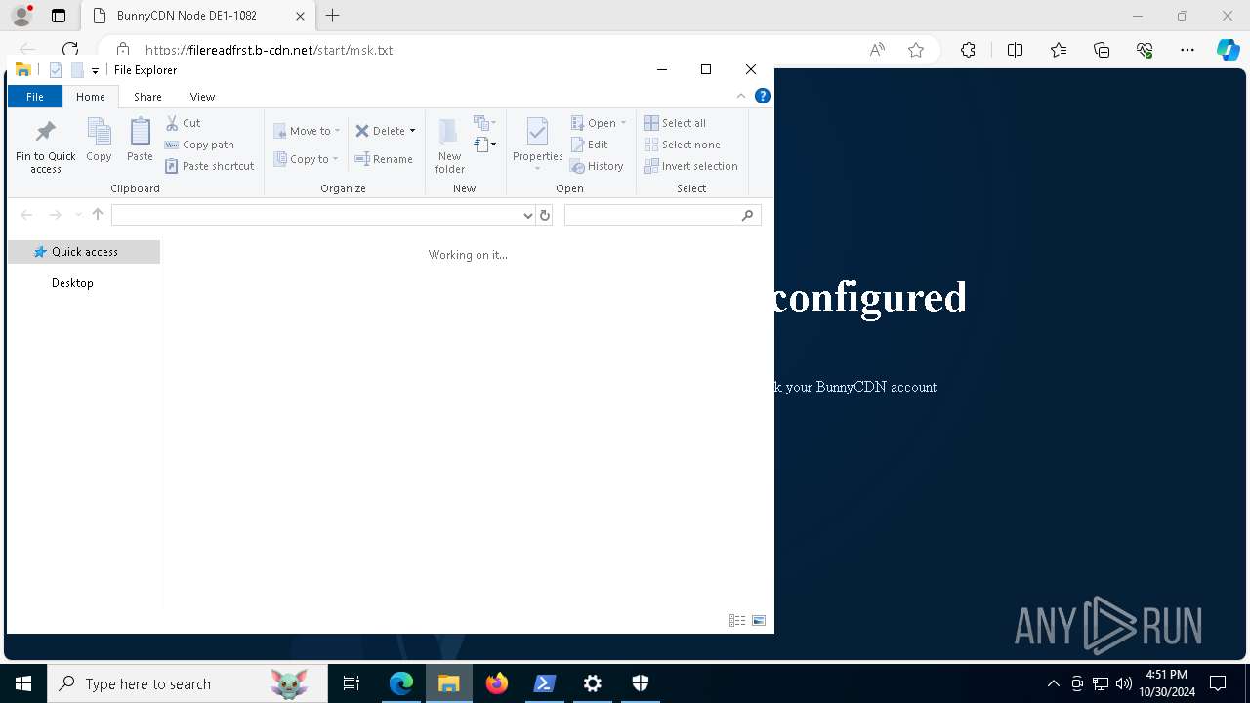Open PowerShell from the taskbar
Viewport: 1250px width, 703px height.
(x=545, y=683)
